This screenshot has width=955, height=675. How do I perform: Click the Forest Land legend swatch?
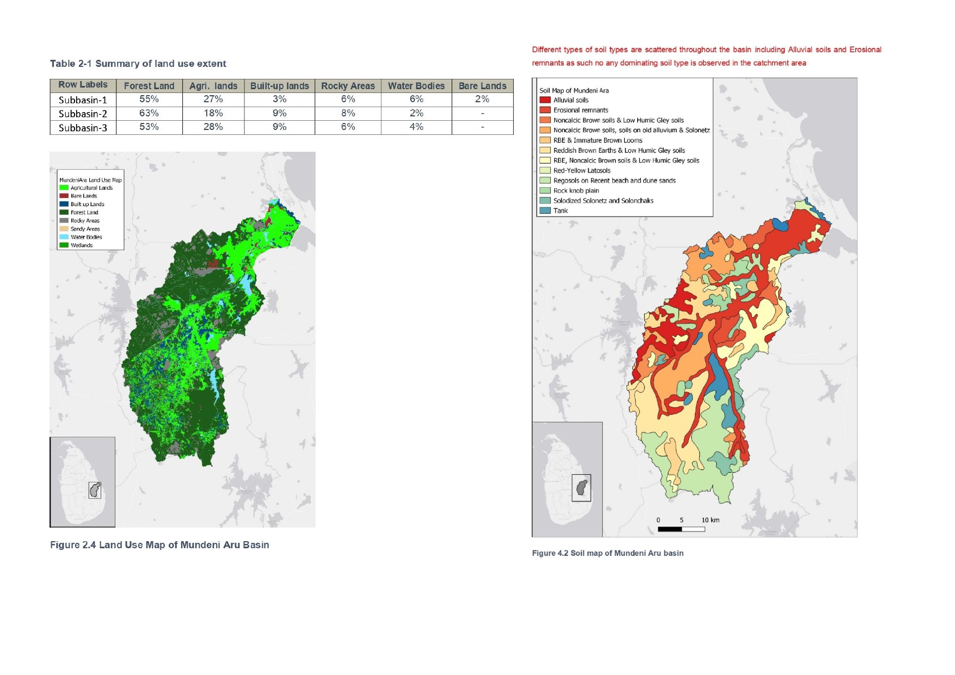[64, 212]
